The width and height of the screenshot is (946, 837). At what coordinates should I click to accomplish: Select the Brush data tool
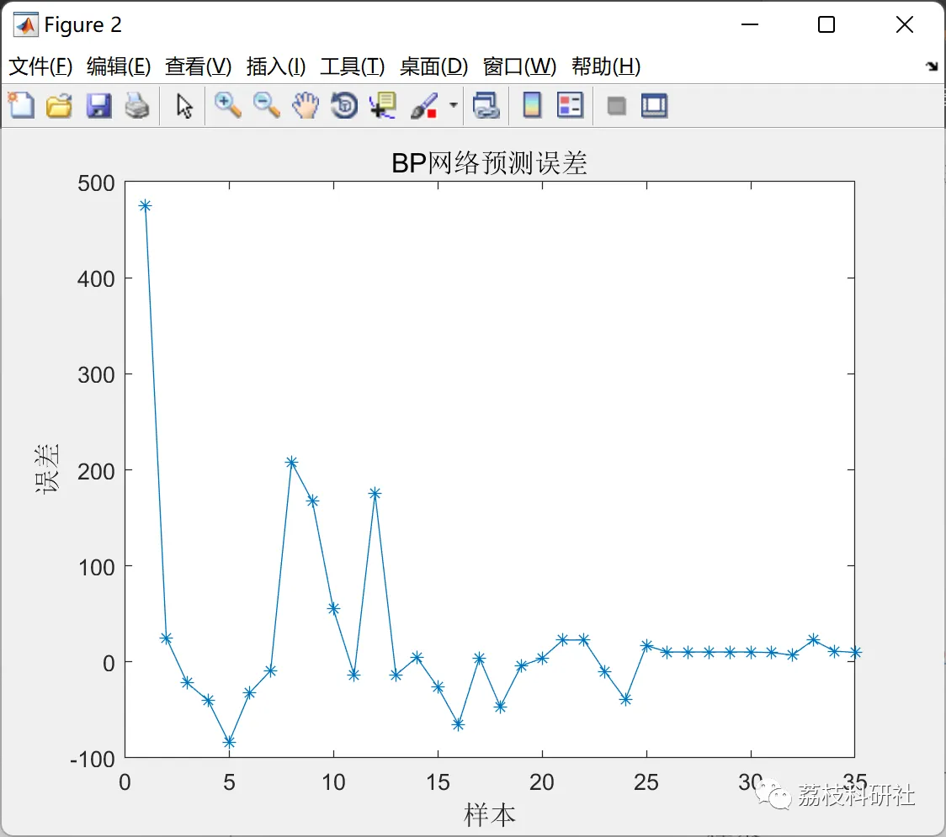pyautogui.click(x=424, y=105)
